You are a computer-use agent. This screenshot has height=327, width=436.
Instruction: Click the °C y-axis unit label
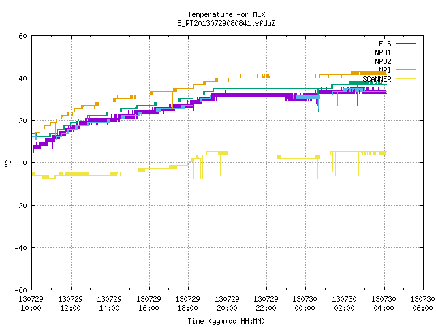[x=7, y=163]
